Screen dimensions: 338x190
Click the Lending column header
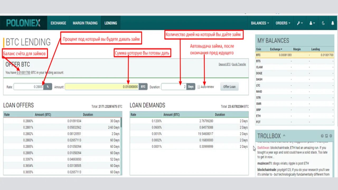point(315,49)
